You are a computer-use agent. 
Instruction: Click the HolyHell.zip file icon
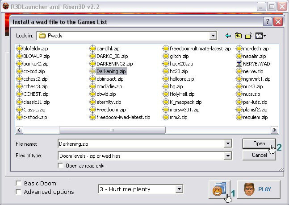166,94
